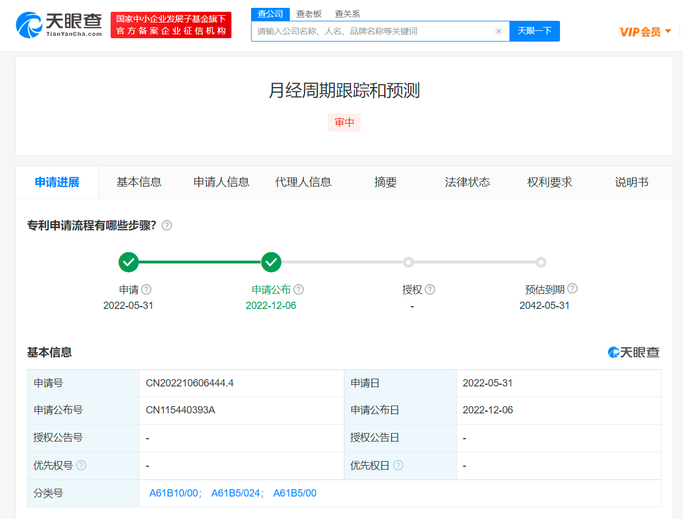Click help icon beside patent process question
The width and height of the screenshot is (683, 519).
(167, 225)
